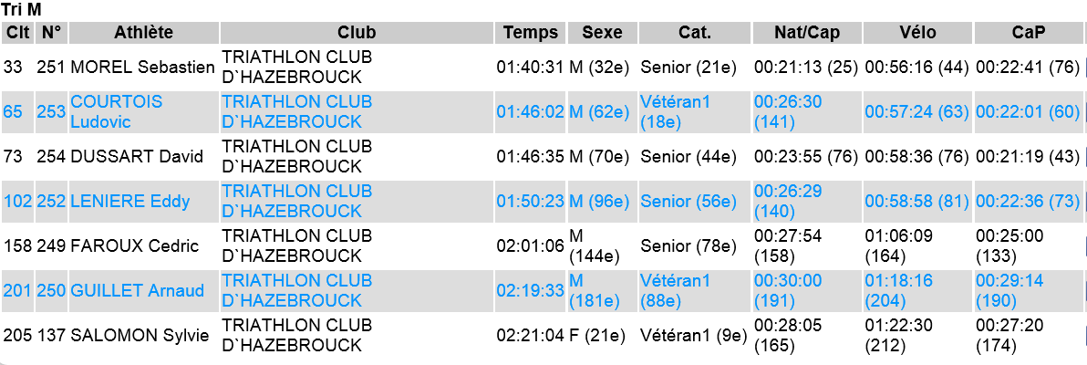Image resolution: width=1087 pixels, height=365 pixels.
Task: Sort by the Clt column header
Action: pyautogui.click(x=17, y=33)
